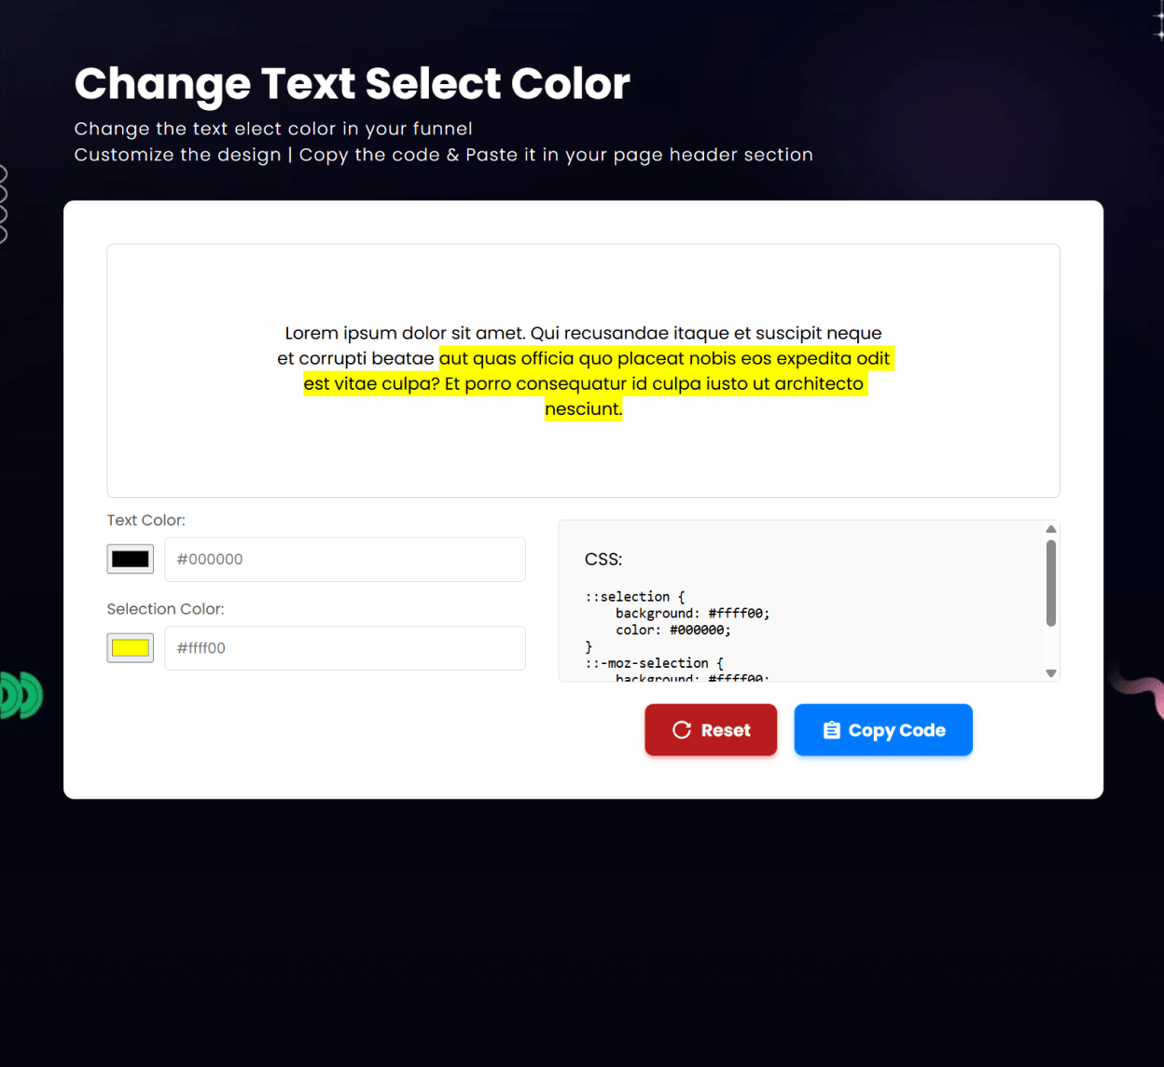Click the highlighted word "nesciunt." in preview
The image size is (1164, 1067).
(x=583, y=409)
